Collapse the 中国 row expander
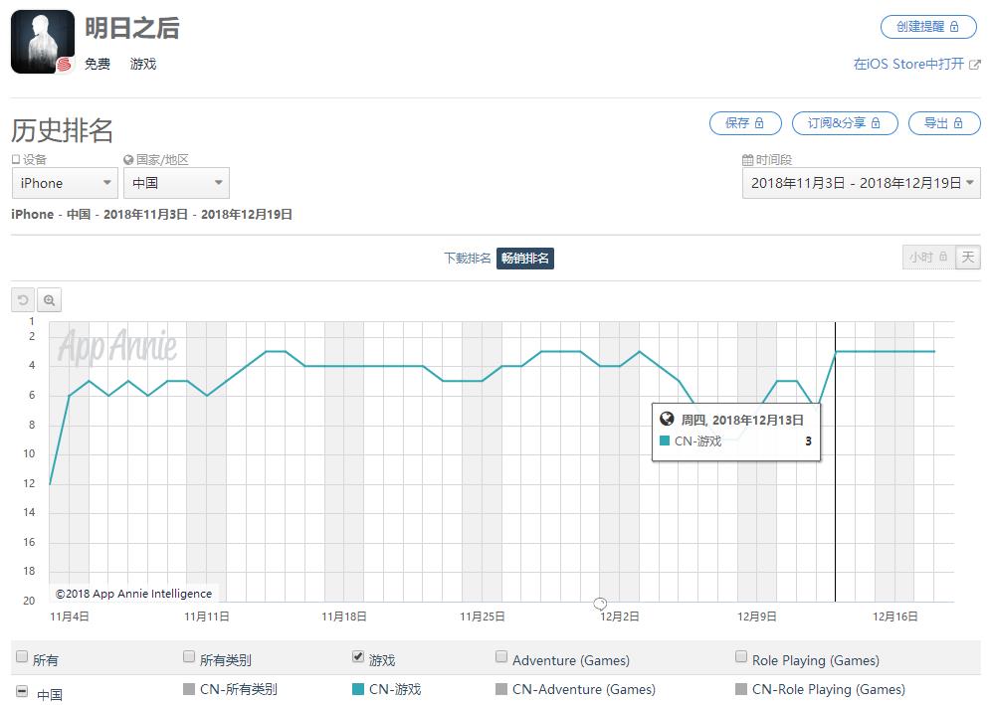The image size is (989, 705). (x=22, y=692)
